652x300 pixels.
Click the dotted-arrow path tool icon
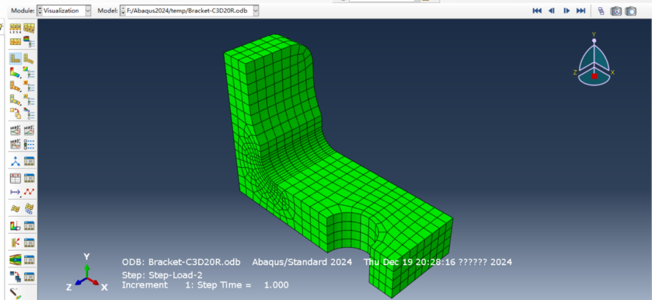pyautogui.click(x=15, y=191)
